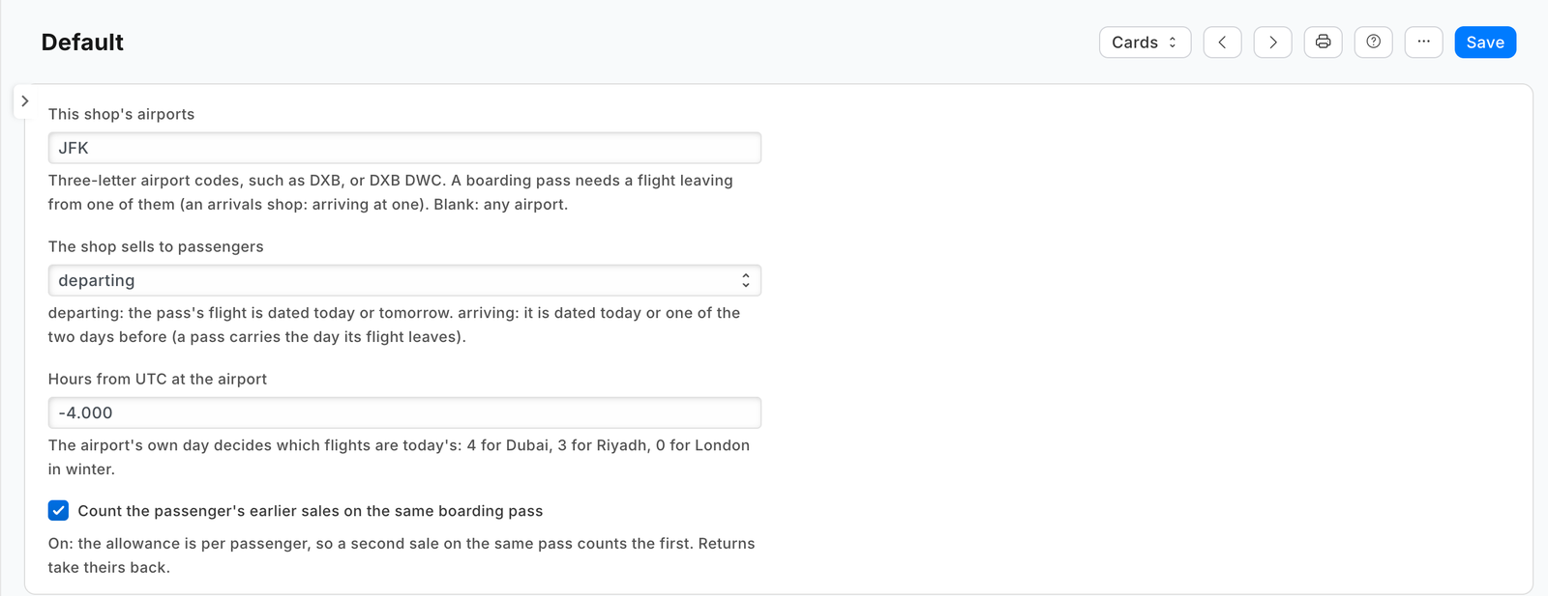Expand the sidebar with the chevron
The height and width of the screenshot is (596, 1548).
pos(25,100)
